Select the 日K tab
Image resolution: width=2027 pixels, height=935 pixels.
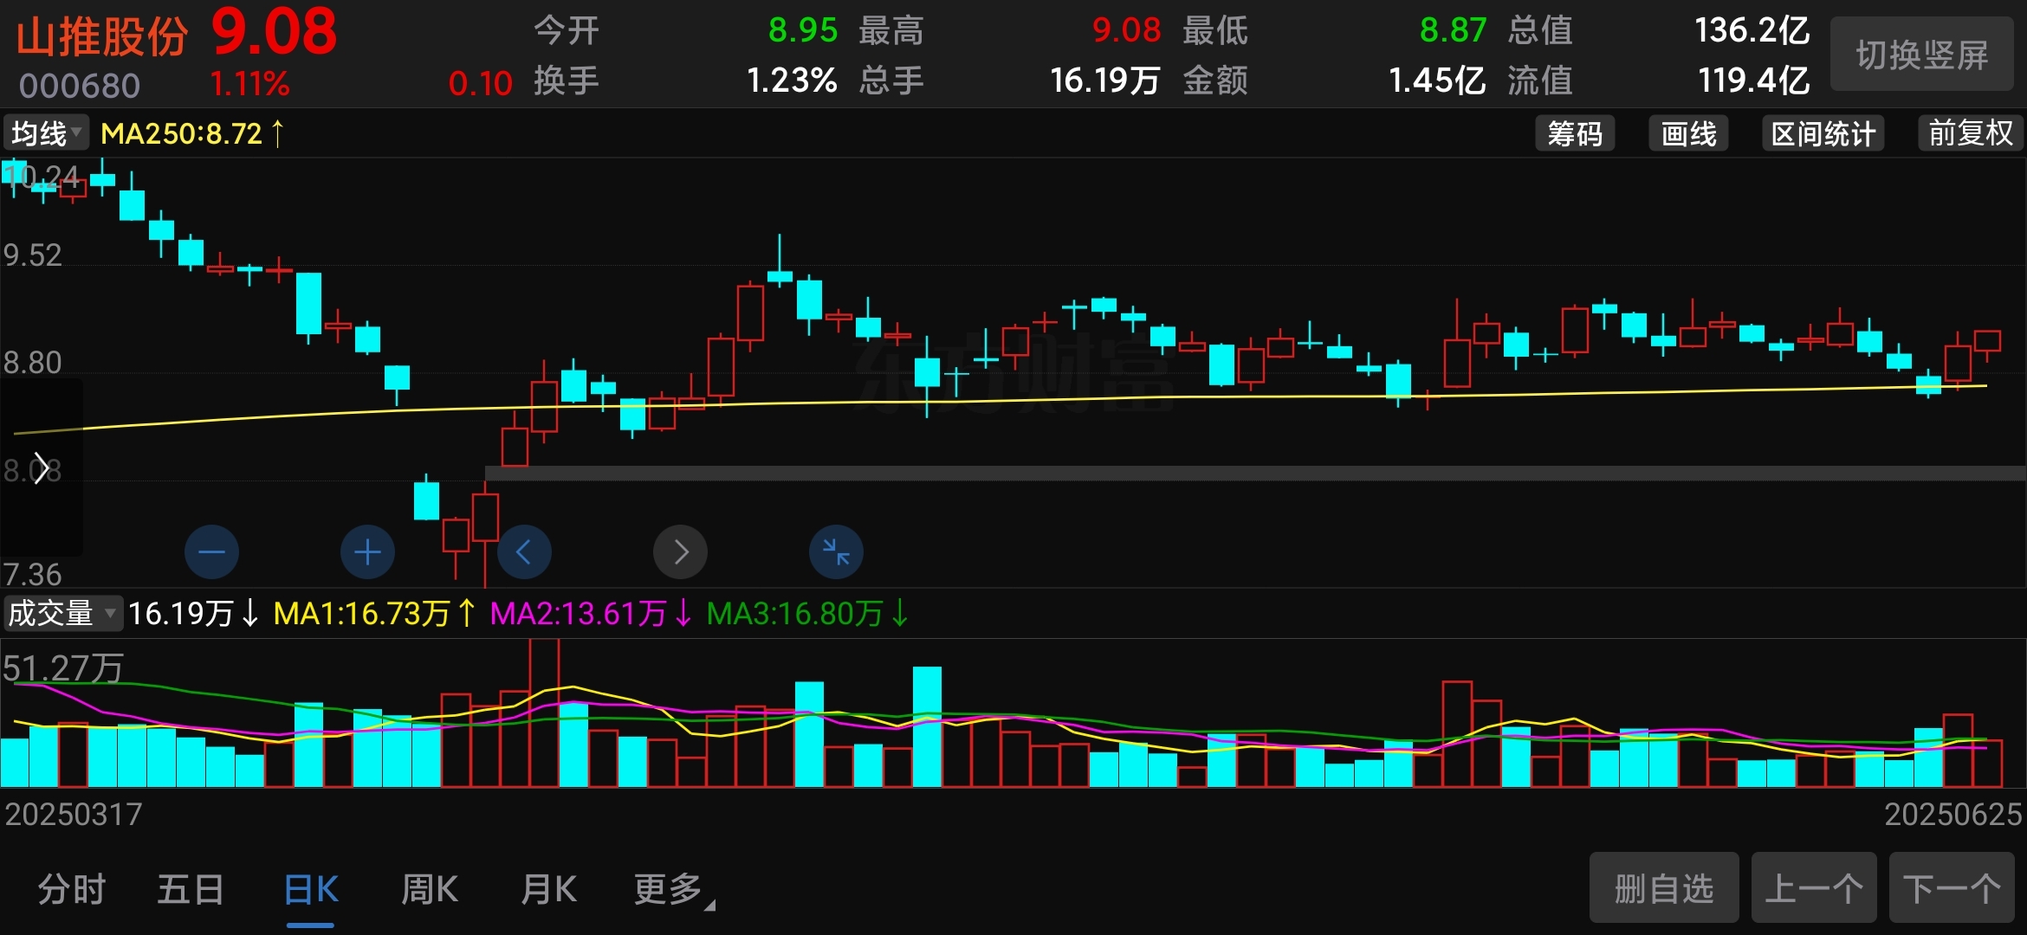click(x=311, y=889)
